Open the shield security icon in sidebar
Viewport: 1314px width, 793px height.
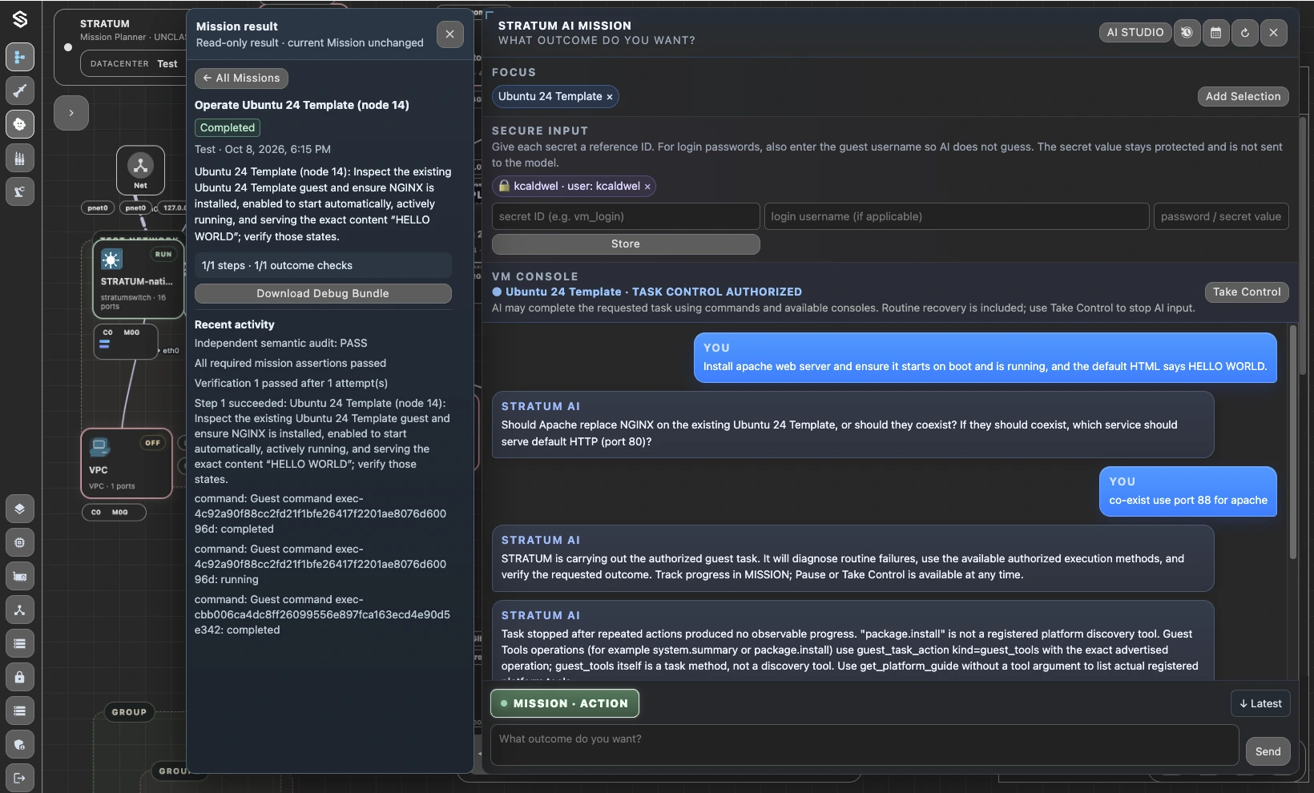click(x=20, y=744)
